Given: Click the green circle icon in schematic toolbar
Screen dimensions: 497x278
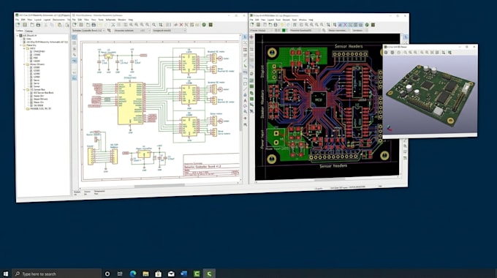Looking at the screenshot, I should point(204,25).
